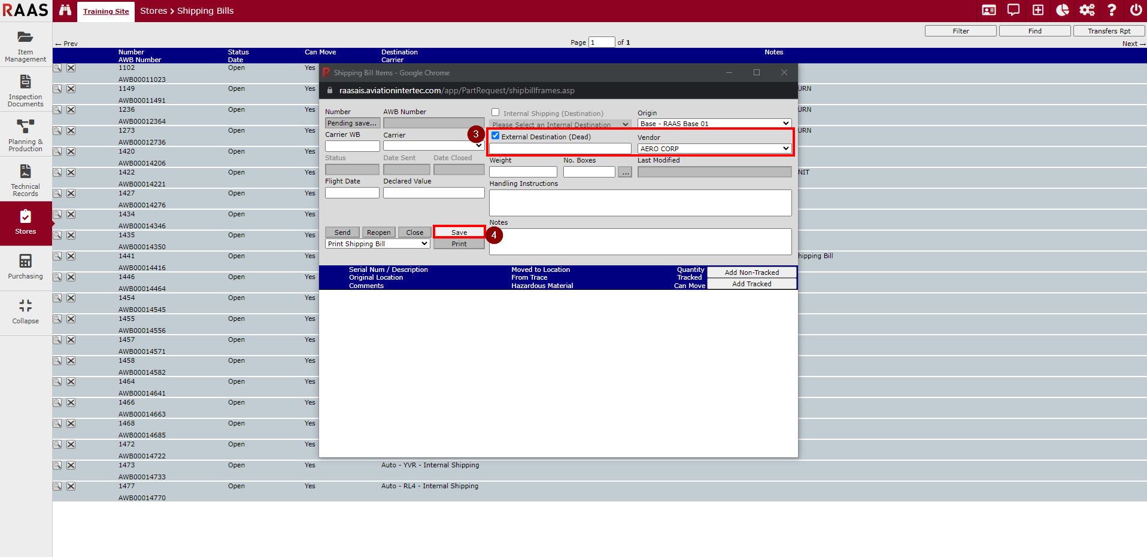The image size is (1147, 557).
Task: Click the Transfers Rpt button
Action: [x=1109, y=31]
